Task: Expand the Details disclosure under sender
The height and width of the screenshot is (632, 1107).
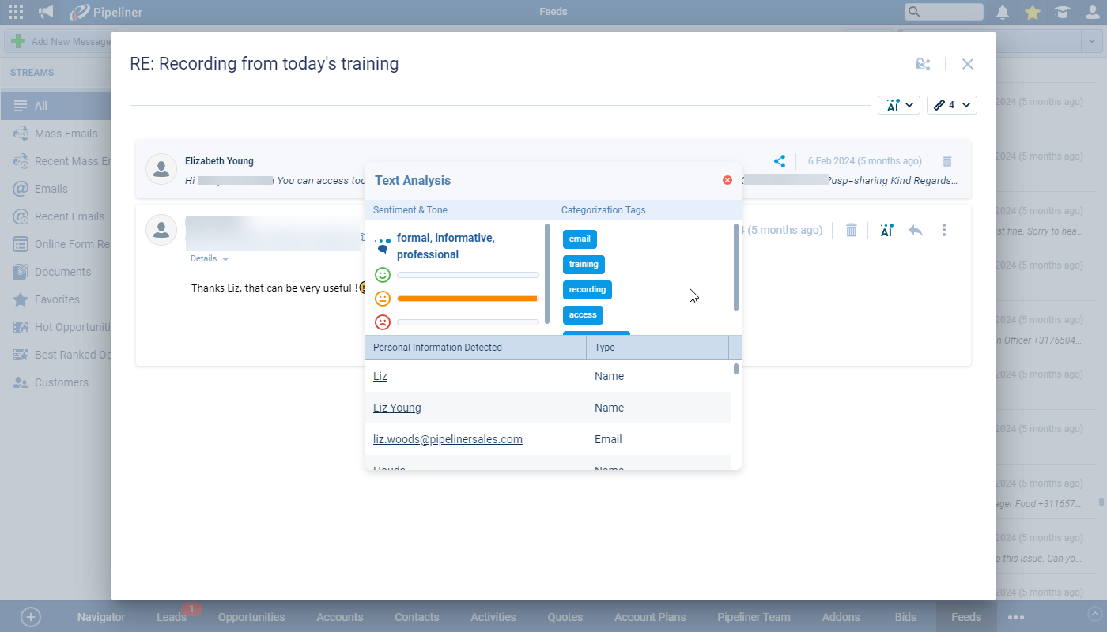Action: click(210, 259)
